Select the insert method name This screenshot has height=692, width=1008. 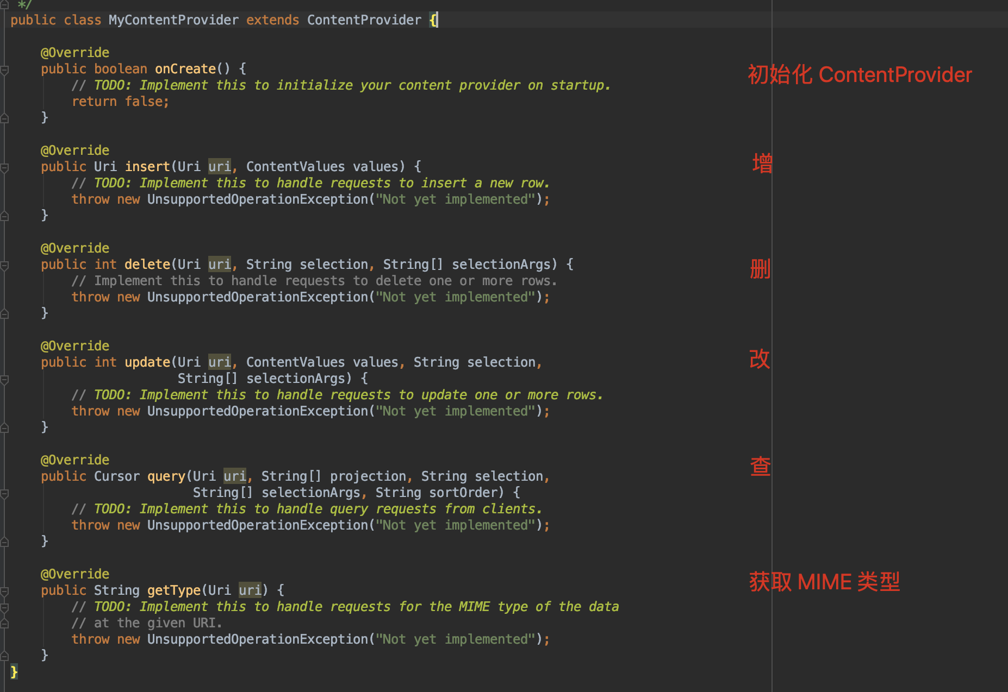pyautogui.click(x=147, y=167)
